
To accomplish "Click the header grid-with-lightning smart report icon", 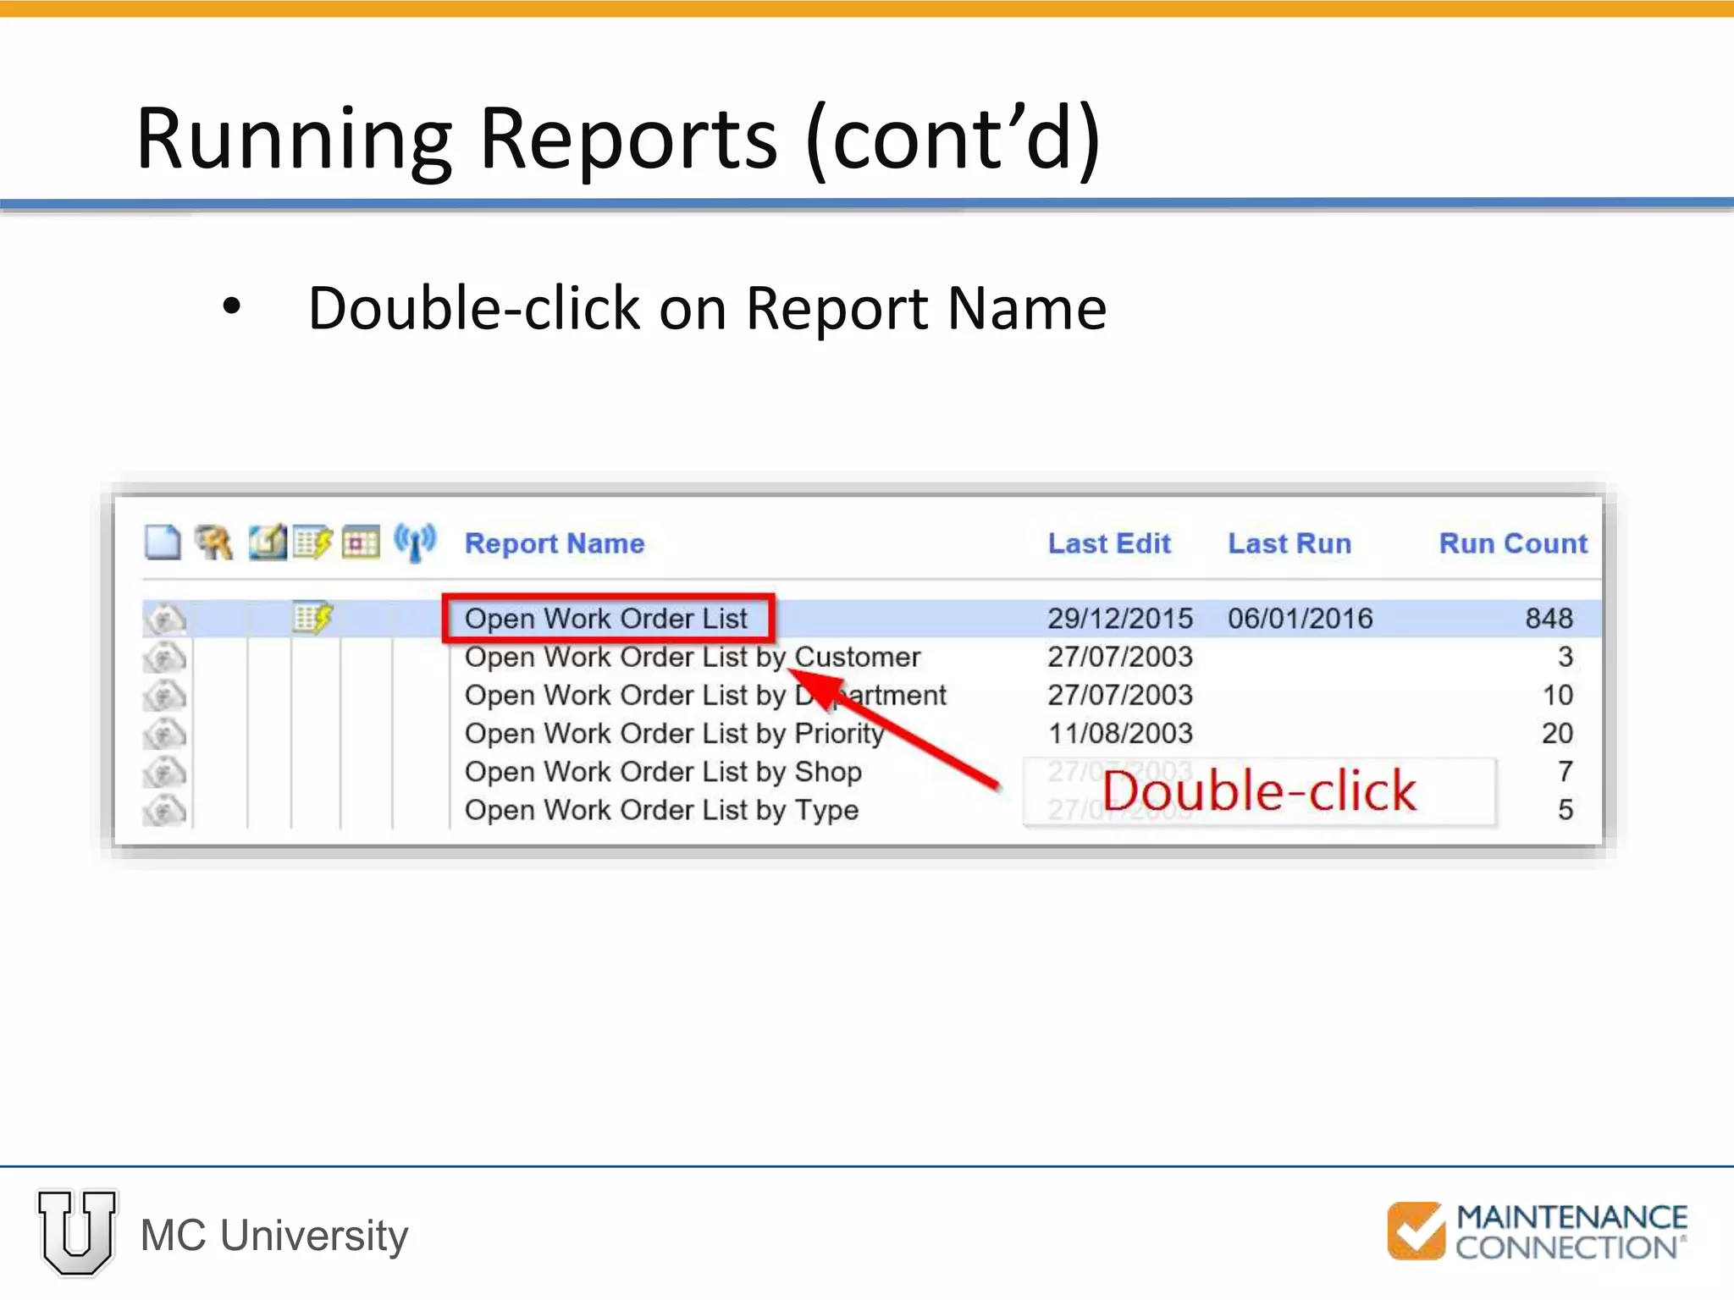I will [x=313, y=543].
